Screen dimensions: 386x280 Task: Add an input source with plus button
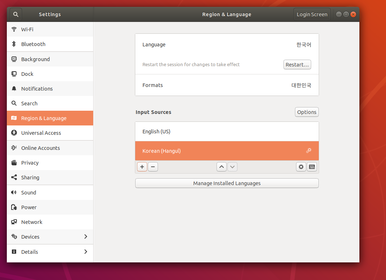(x=142, y=167)
